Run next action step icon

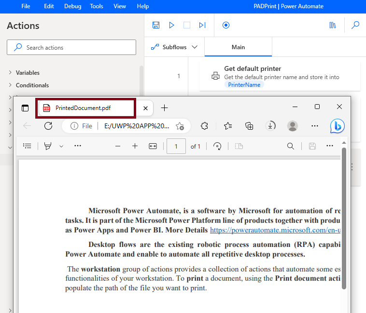click(x=202, y=25)
